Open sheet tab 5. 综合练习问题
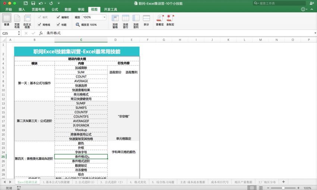Screen dimensions: 317x190 coord(163,182)
